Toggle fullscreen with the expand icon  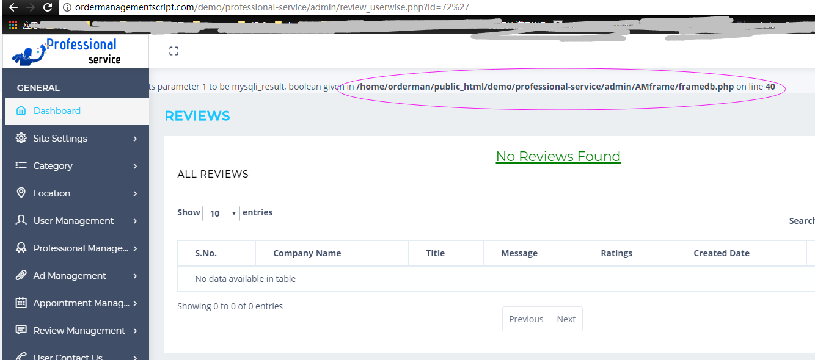(174, 51)
